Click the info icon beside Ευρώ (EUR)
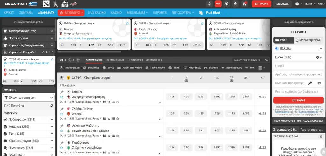 click(x=318, y=57)
